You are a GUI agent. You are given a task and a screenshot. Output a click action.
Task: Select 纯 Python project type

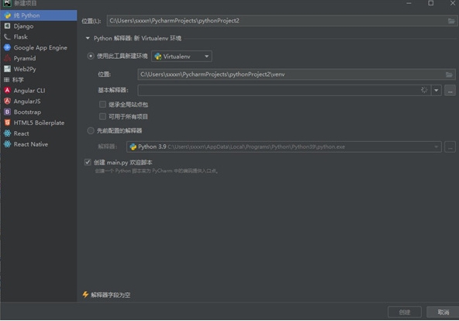click(39, 16)
